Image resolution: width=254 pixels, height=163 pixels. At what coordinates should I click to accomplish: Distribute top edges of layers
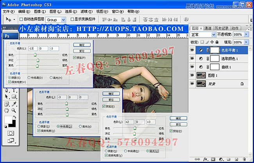click(x=145, y=20)
